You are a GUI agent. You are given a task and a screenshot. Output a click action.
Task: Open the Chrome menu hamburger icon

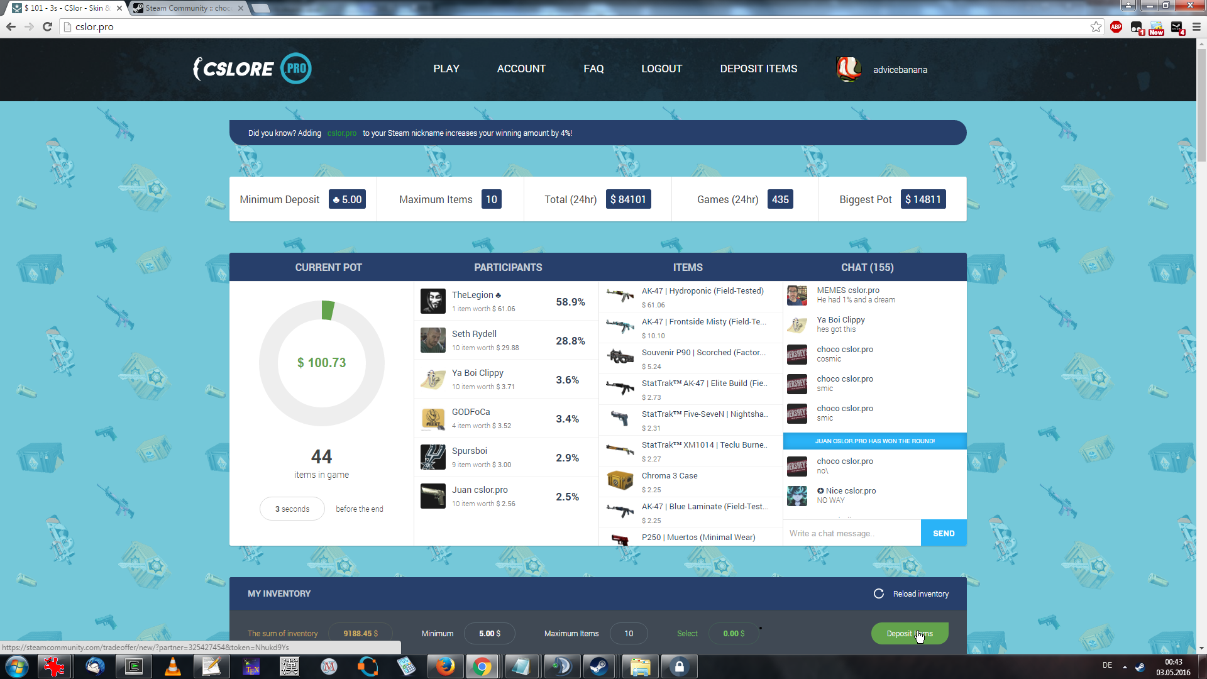[1196, 26]
